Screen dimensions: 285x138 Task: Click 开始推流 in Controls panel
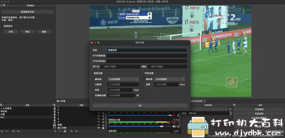click(x=259, y=109)
